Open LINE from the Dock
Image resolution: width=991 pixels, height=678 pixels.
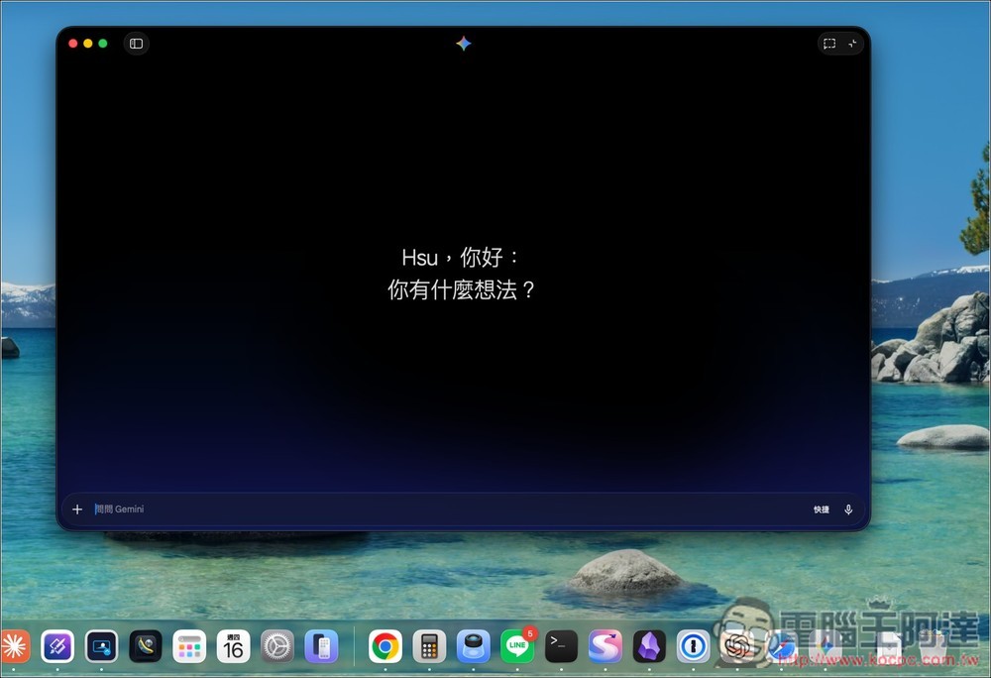click(x=516, y=645)
